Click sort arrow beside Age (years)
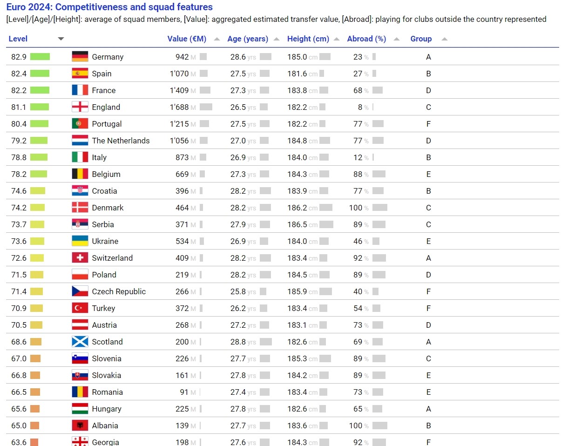The image size is (561, 446). pos(277,39)
